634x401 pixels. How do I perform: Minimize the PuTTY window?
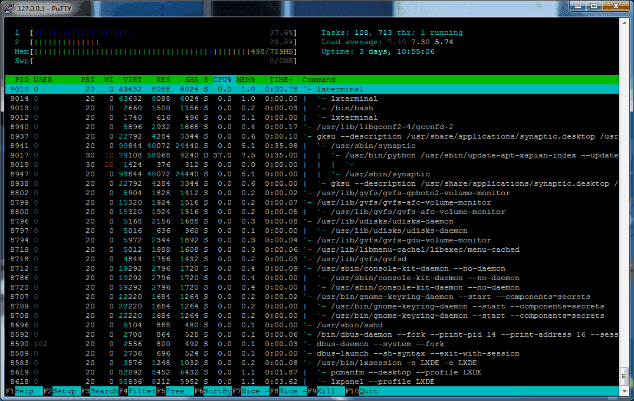click(578, 6)
